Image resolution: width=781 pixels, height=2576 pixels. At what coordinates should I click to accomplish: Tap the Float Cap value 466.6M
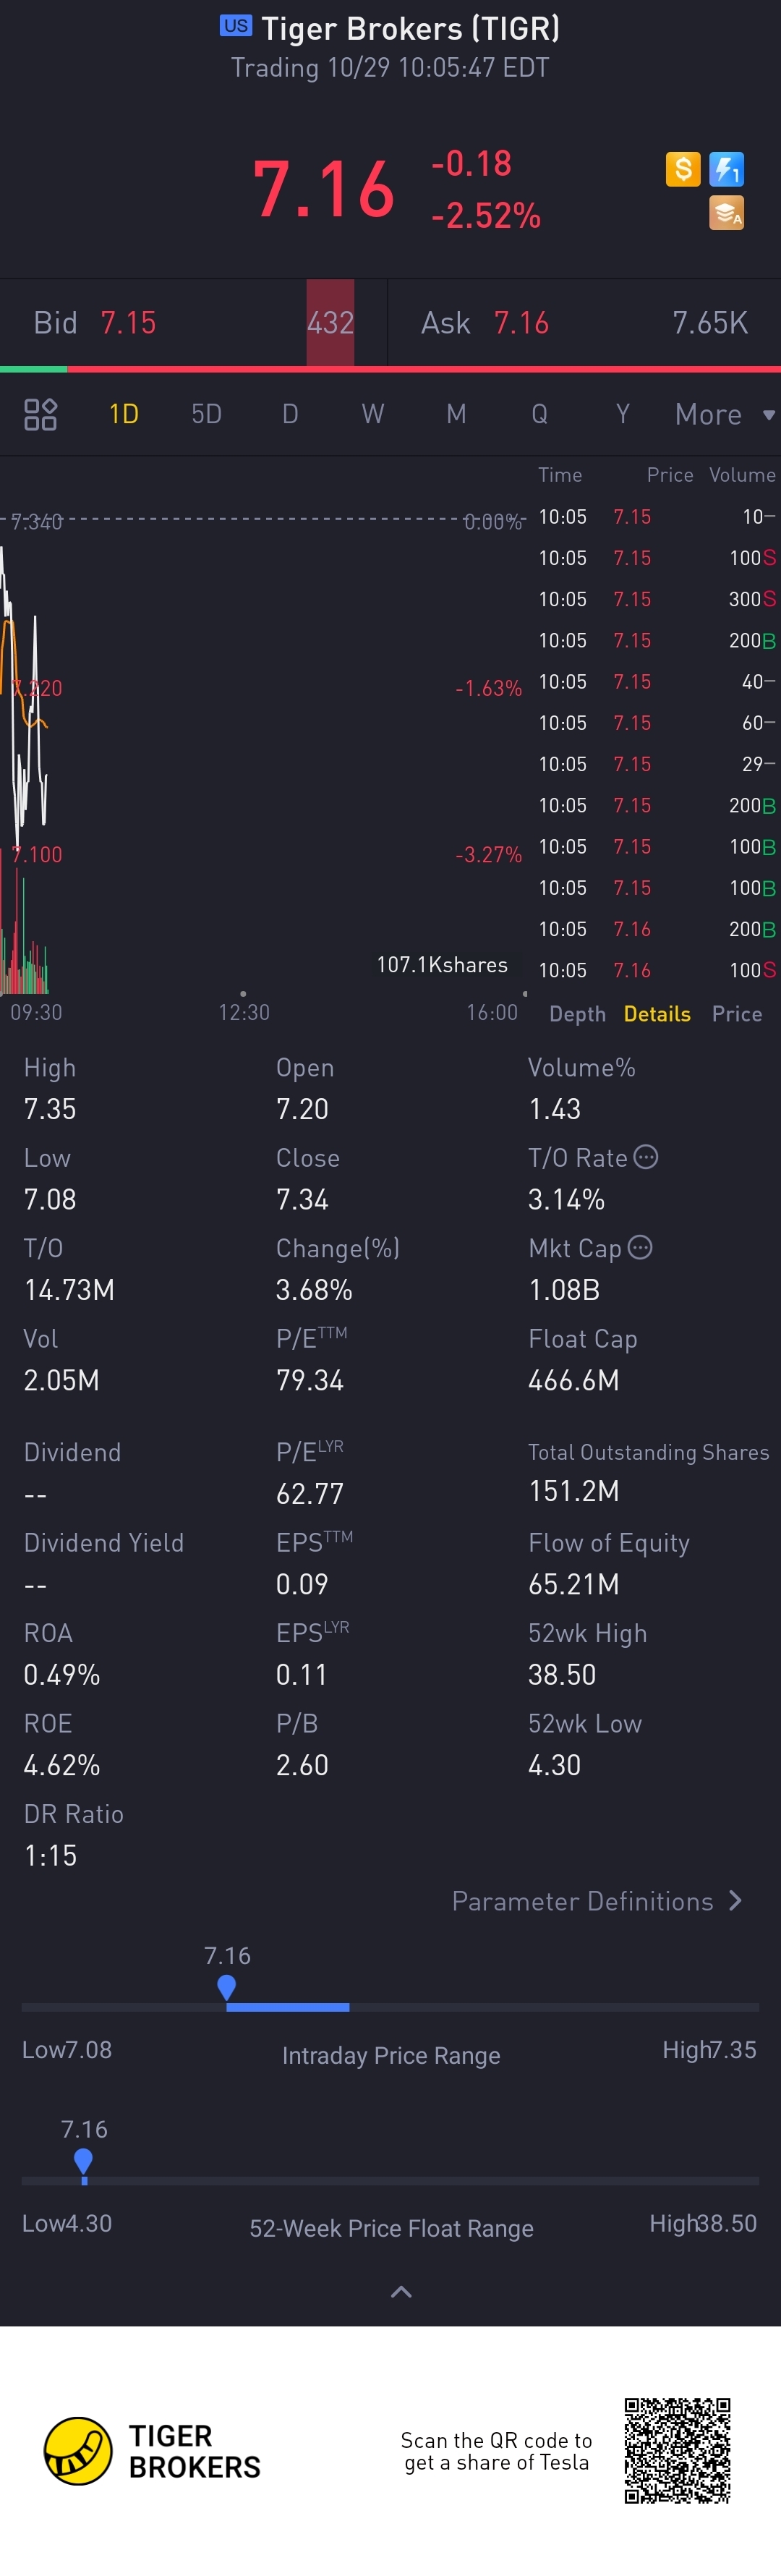click(x=574, y=1381)
